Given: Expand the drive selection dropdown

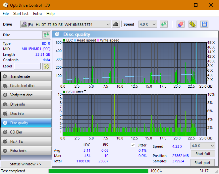Looking at the screenshot, I should tap(108, 24).
